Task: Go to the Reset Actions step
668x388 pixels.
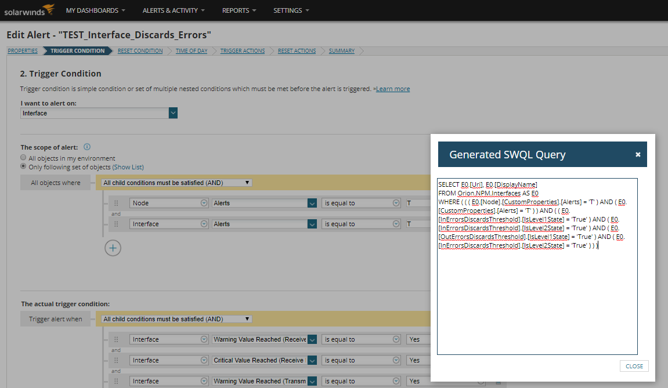Action: click(297, 50)
